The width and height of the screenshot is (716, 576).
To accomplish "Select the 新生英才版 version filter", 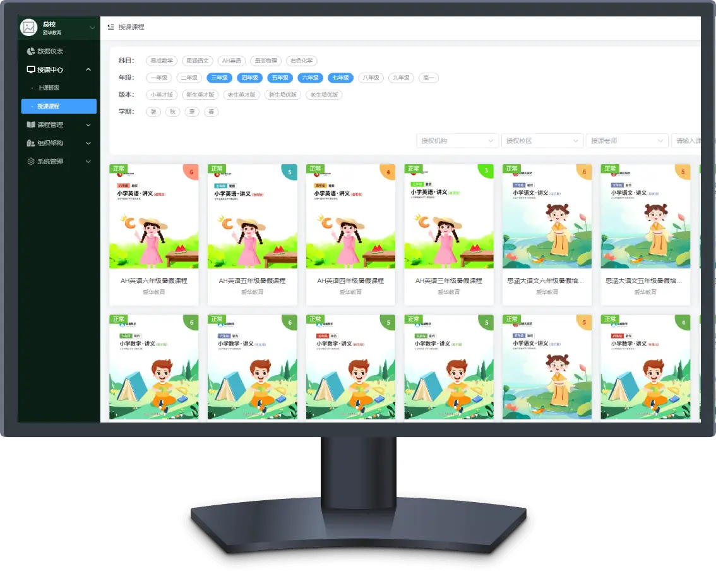I will click(x=200, y=95).
